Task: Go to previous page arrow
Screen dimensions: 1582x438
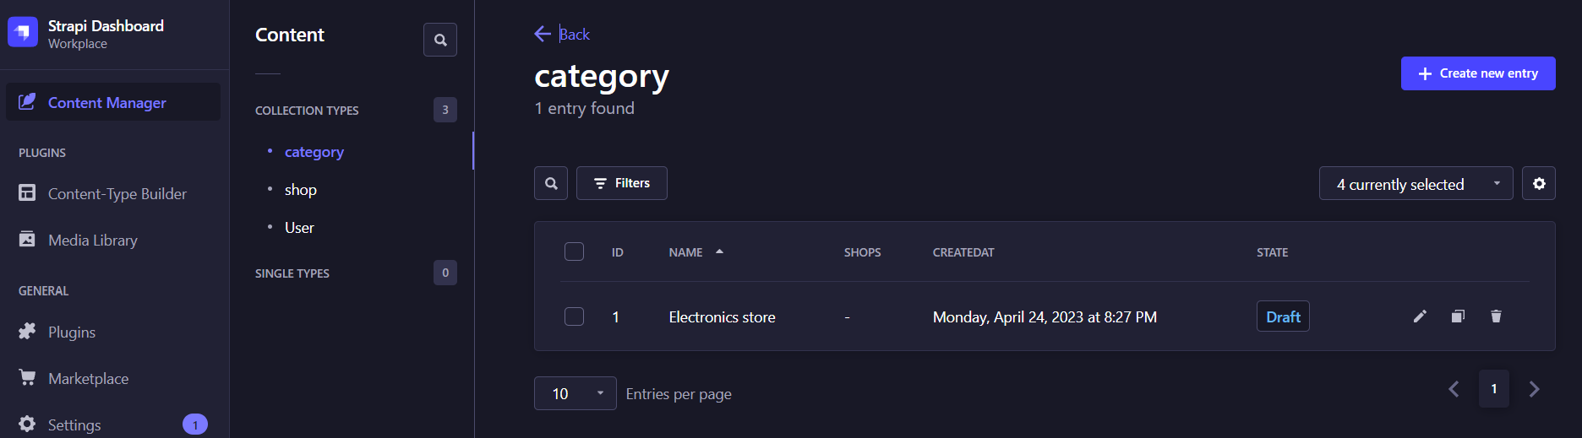Action: click(x=1454, y=389)
